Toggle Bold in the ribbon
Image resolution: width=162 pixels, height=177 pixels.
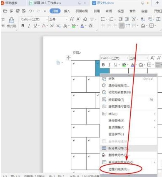[23, 26]
